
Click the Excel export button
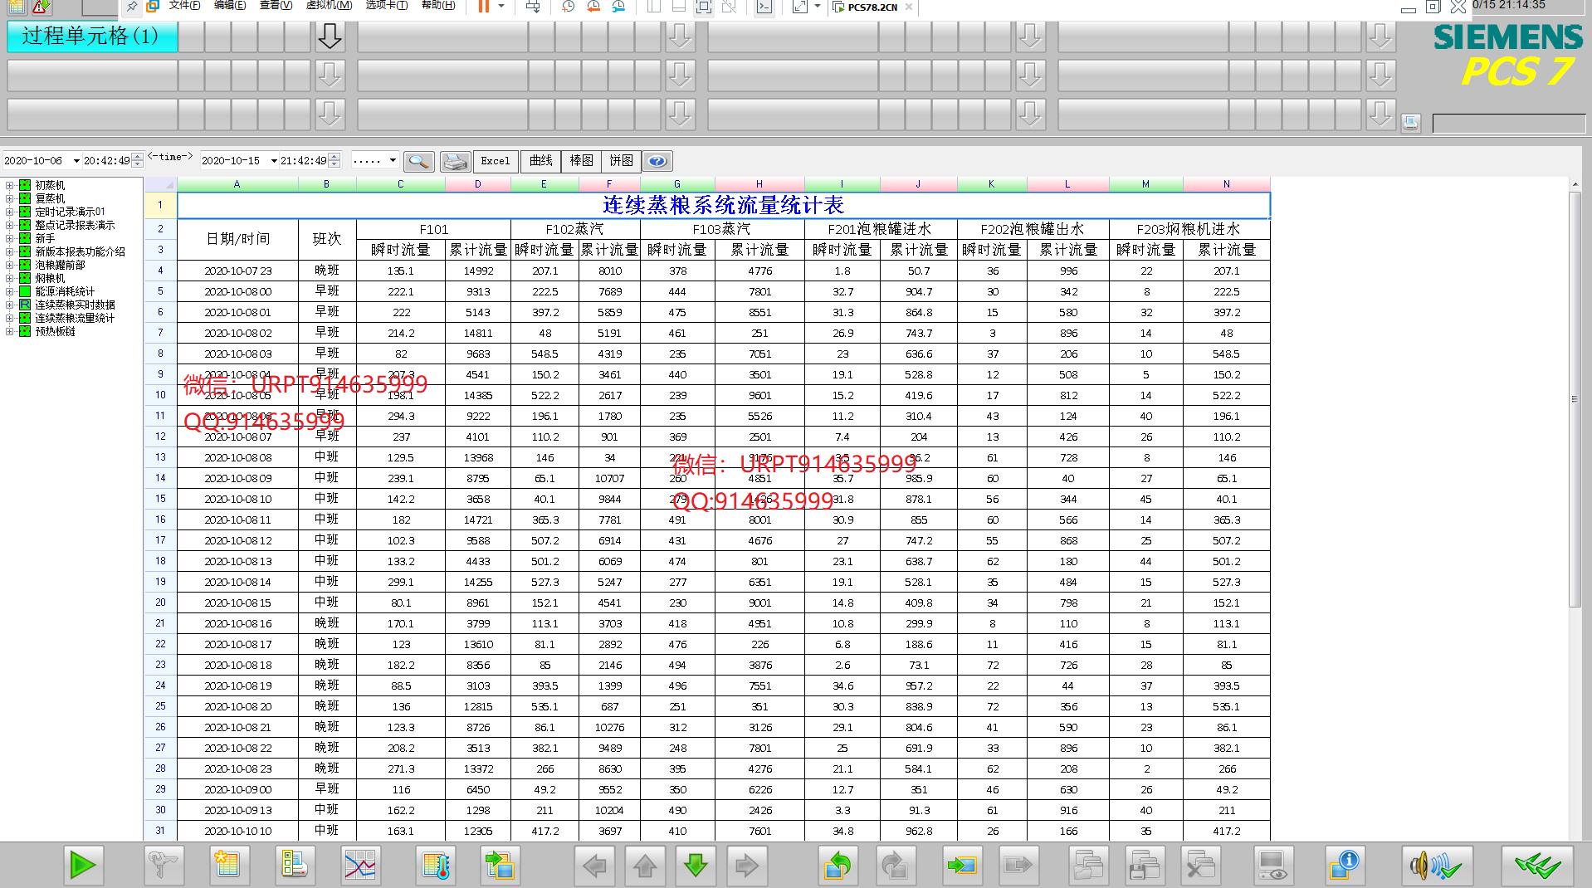click(496, 161)
